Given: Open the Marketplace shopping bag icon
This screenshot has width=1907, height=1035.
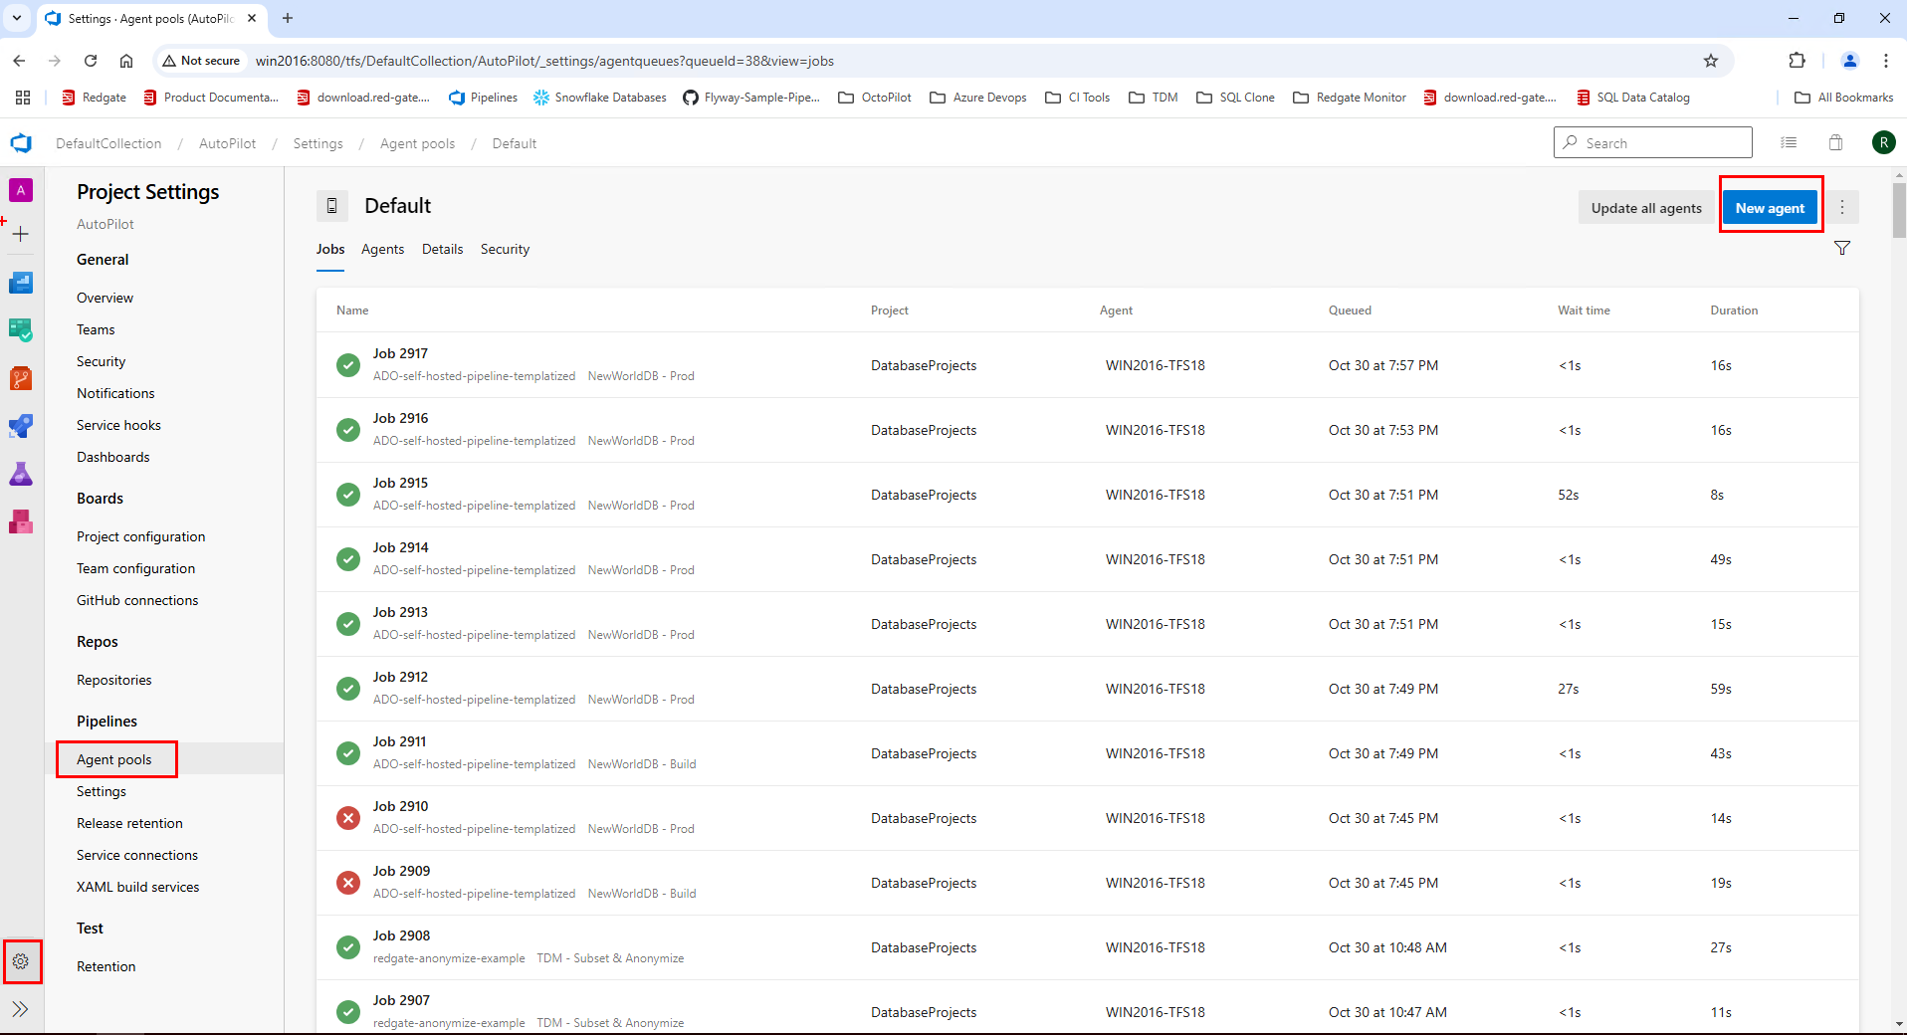Looking at the screenshot, I should (x=1835, y=143).
